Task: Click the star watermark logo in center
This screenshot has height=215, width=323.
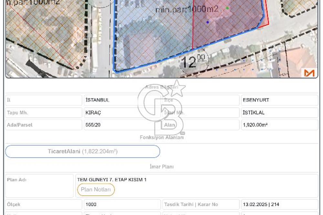Action: (177, 88)
